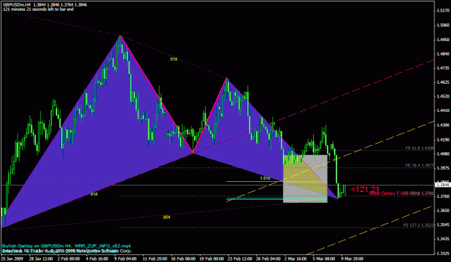Click the price axis value 1.3325
Viewport: 451px width, 262px height.
[443, 253]
